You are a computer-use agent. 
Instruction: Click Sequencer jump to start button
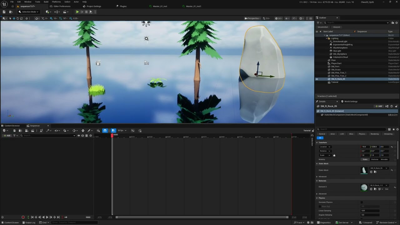pos(32,217)
